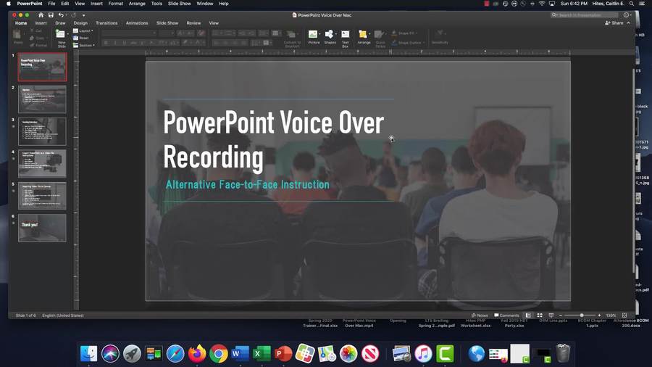Switch to Reading view in status bar
The height and width of the screenshot is (367, 652).
(x=551, y=316)
